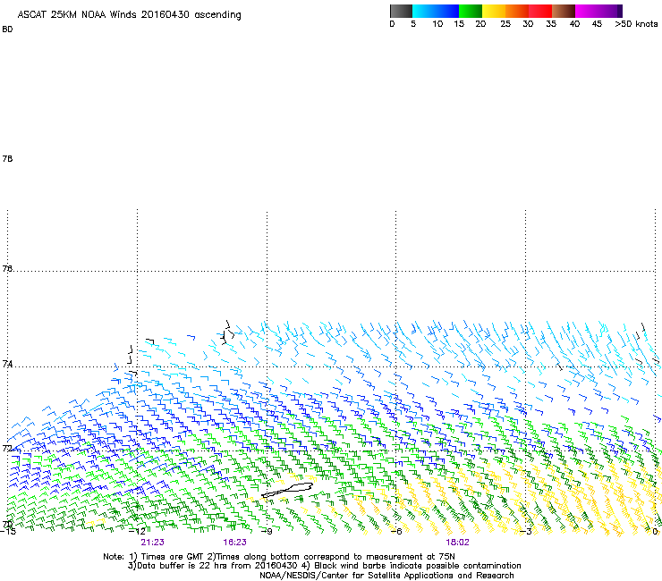This screenshot has height=581, width=662.
Task: Click the black island outline on the map
Action: pyautogui.click(x=287, y=490)
